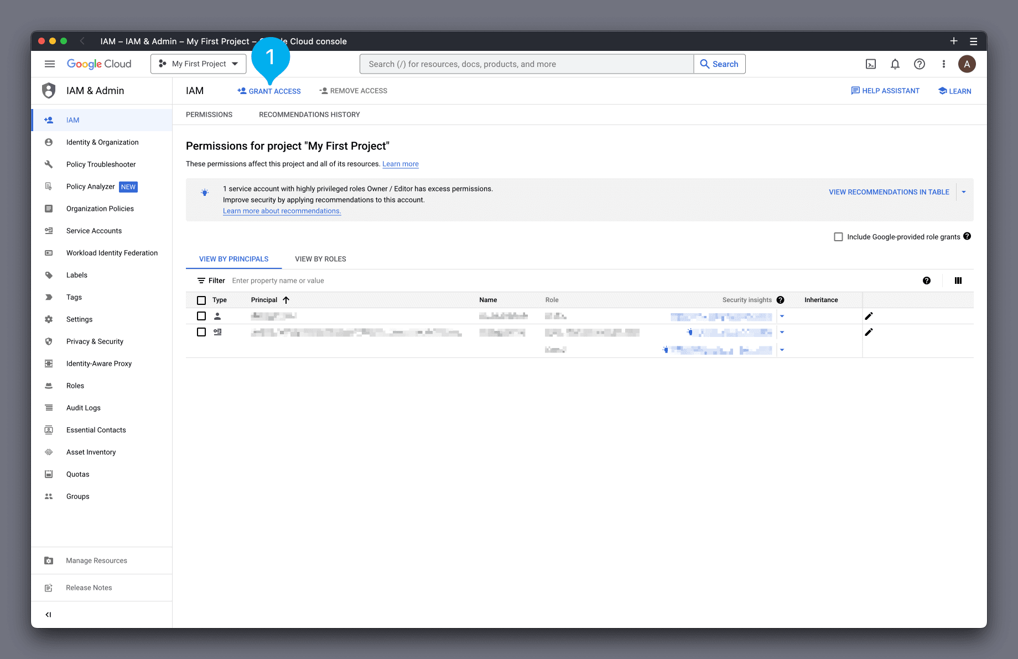
Task: Open the Recommendations History tab
Action: 309,115
